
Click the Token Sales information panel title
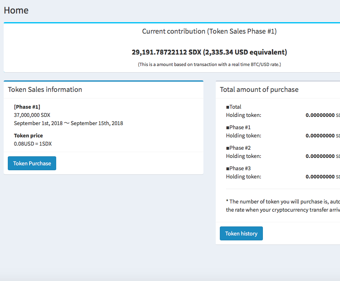pos(45,89)
